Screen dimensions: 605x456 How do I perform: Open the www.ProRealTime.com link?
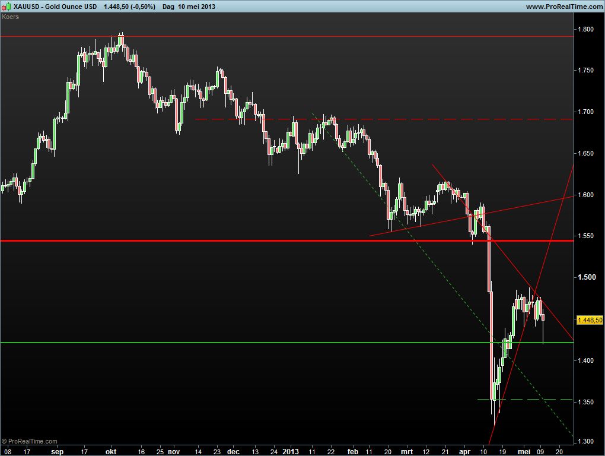click(x=563, y=7)
